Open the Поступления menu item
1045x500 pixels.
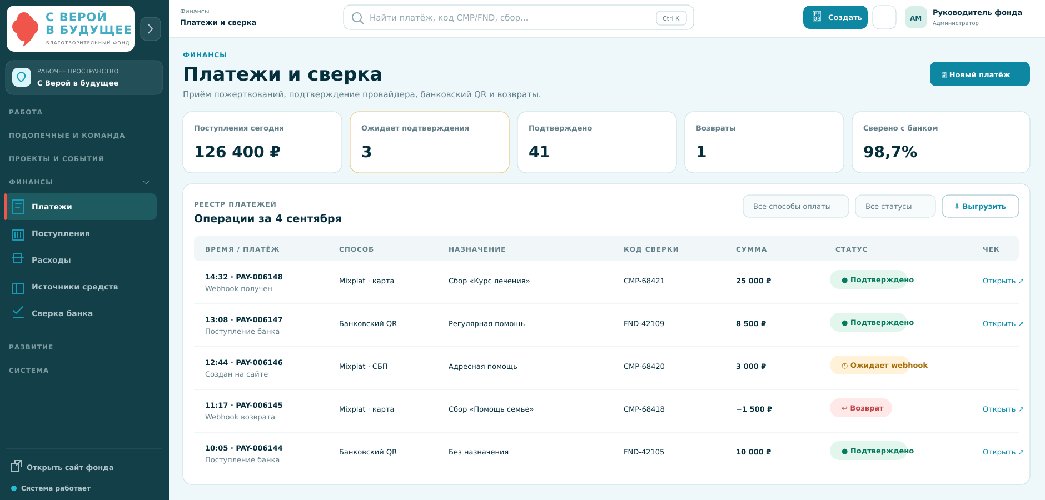[x=81, y=233]
